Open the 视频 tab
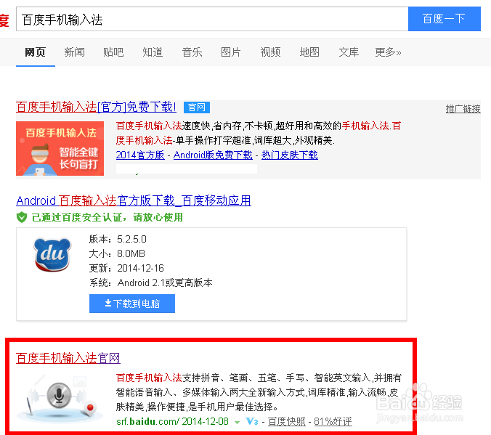Image resolution: width=491 pixels, height=435 pixels. (270, 52)
